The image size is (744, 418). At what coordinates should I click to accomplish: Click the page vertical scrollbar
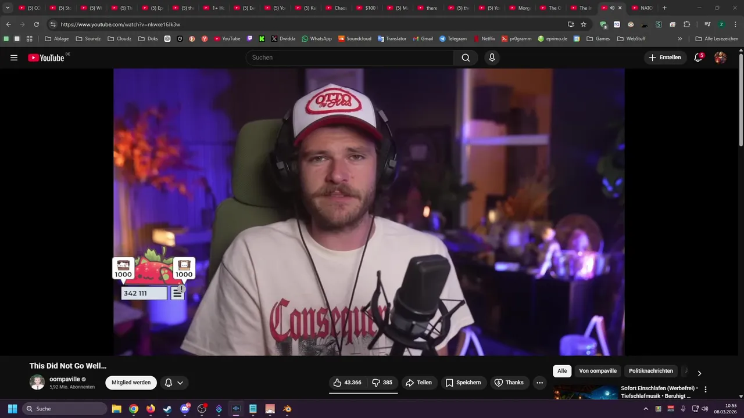pos(741,99)
